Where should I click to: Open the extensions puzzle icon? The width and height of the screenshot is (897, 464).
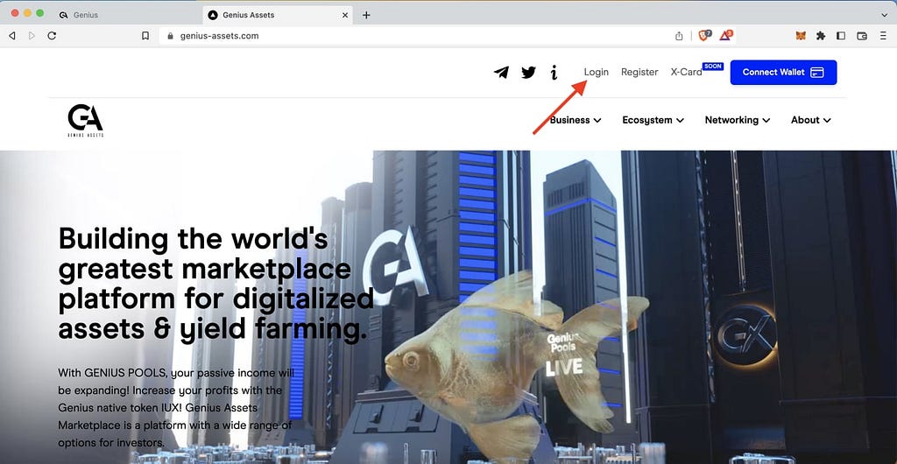(821, 35)
